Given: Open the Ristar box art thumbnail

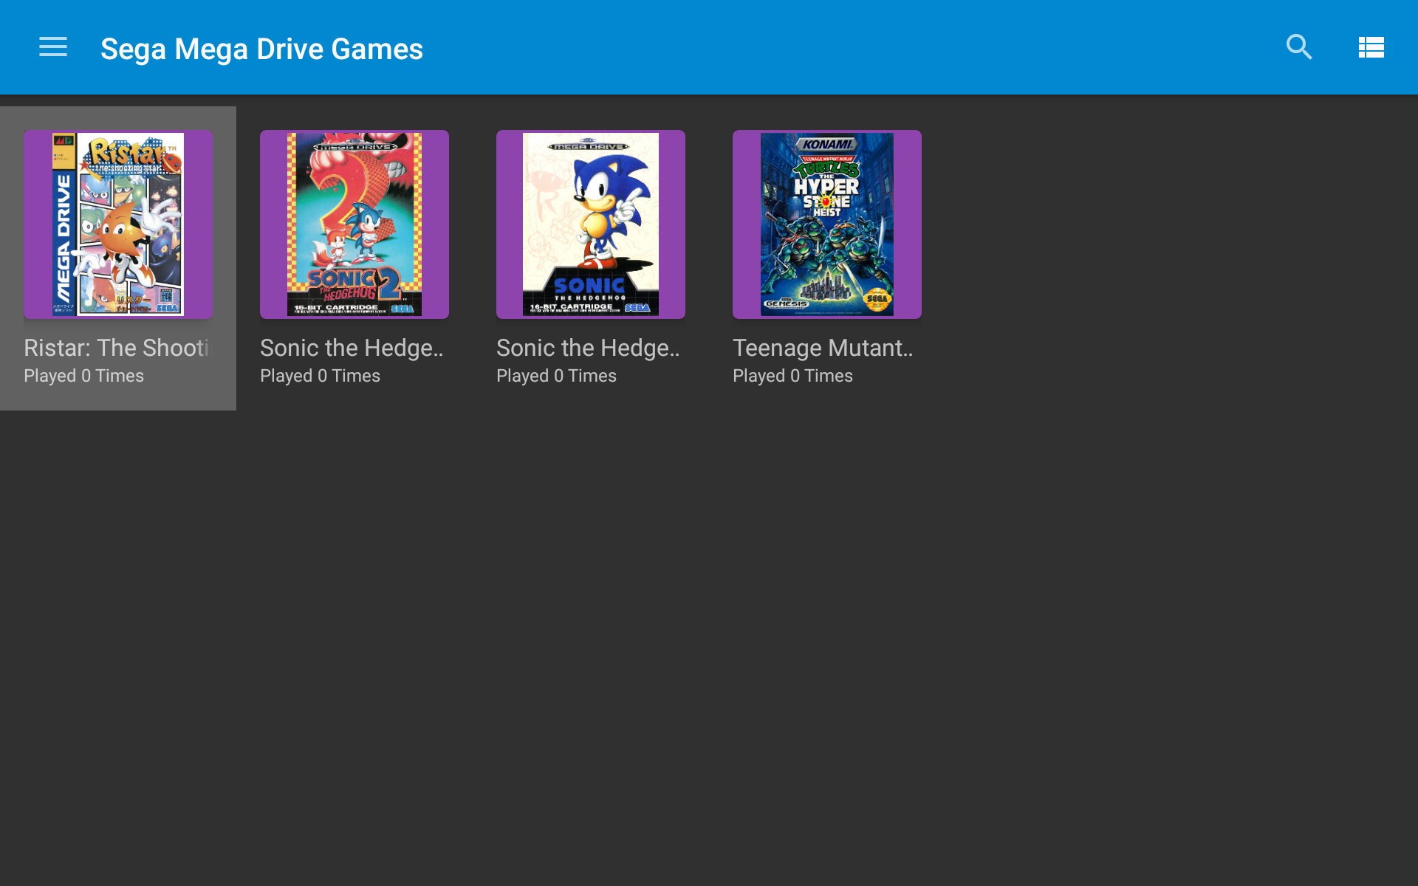Looking at the screenshot, I should click(118, 224).
